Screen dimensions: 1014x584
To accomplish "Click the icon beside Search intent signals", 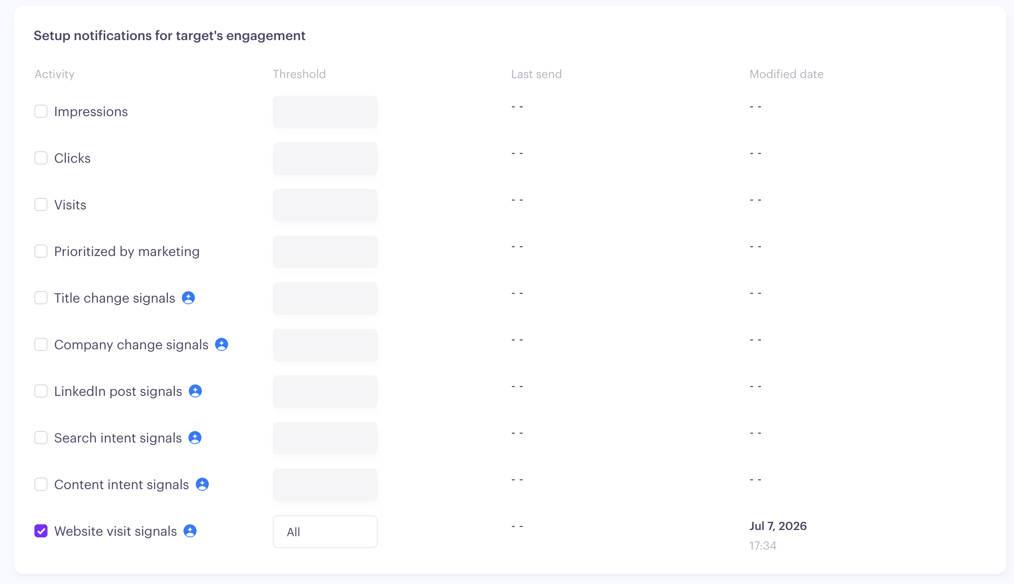I will point(195,438).
